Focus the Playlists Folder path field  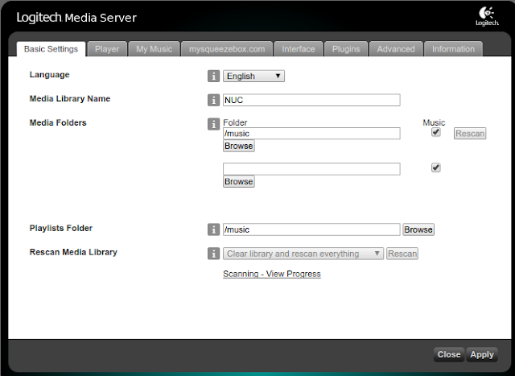[311, 229]
